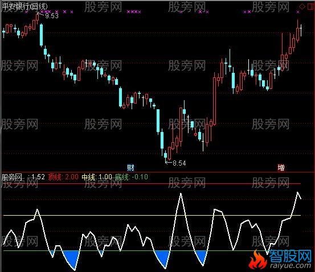Image resolution: width=315 pixels, height=272 pixels.
Task: Click the blue 财 event marker
Action: tap(130, 168)
